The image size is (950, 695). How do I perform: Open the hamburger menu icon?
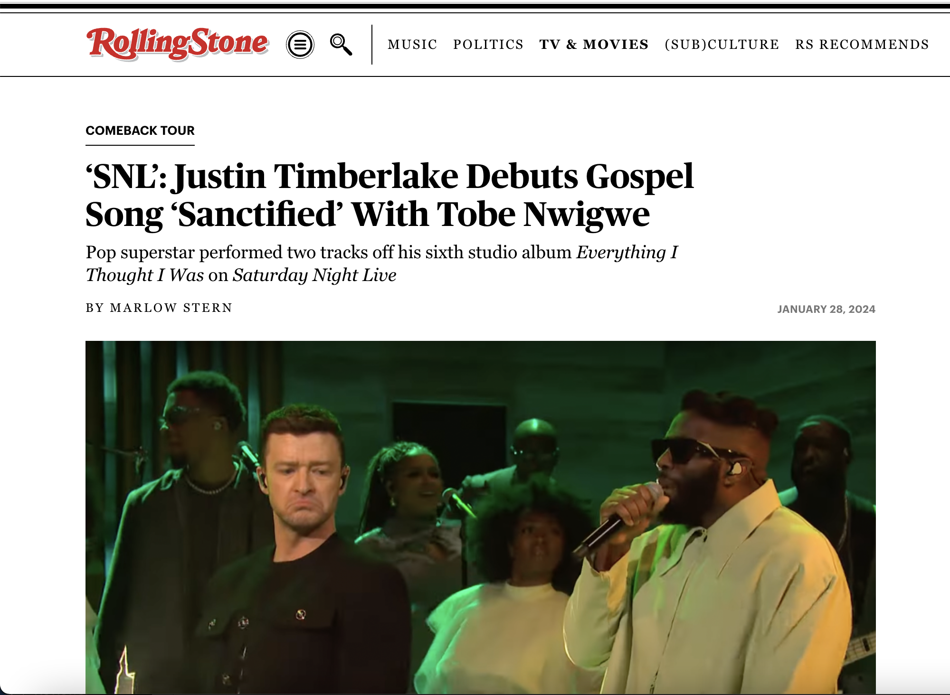300,45
